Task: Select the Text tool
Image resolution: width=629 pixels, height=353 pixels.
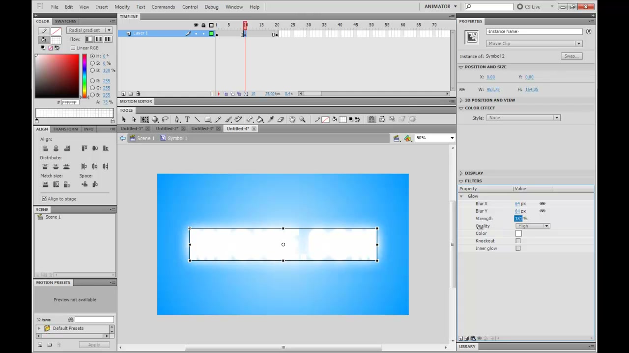Action: click(187, 119)
